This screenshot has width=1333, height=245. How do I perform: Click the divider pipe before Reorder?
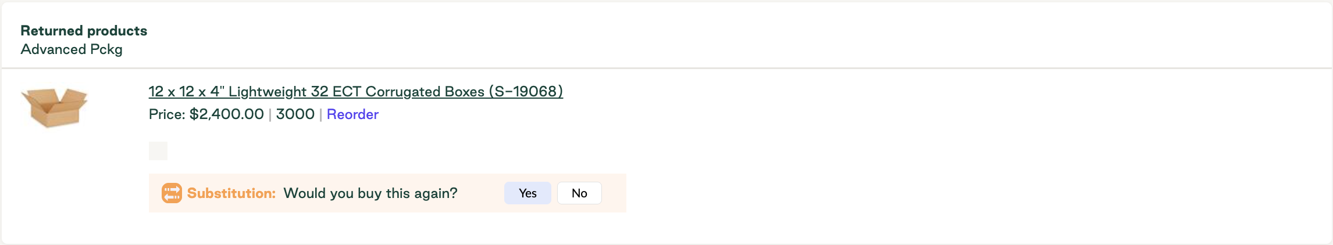(320, 115)
